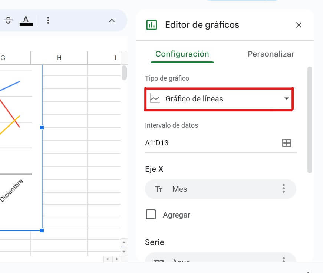Select data range using the grid icon
The height and width of the screenshot is (273, 323).
(287, 142)
